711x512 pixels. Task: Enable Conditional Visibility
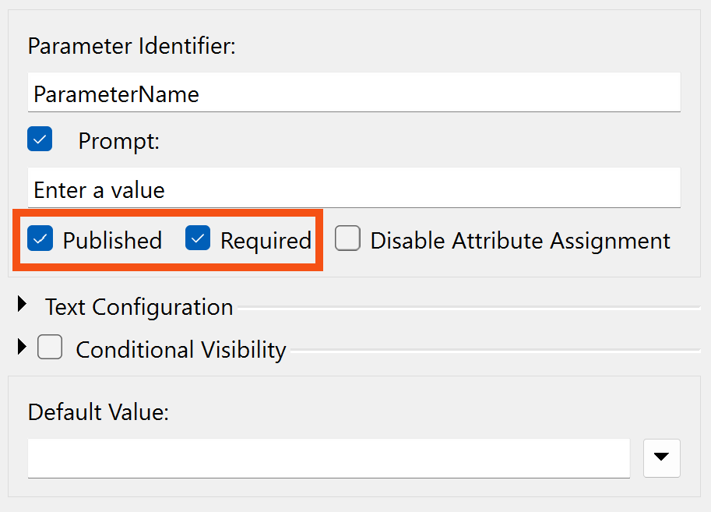(50, 347)
